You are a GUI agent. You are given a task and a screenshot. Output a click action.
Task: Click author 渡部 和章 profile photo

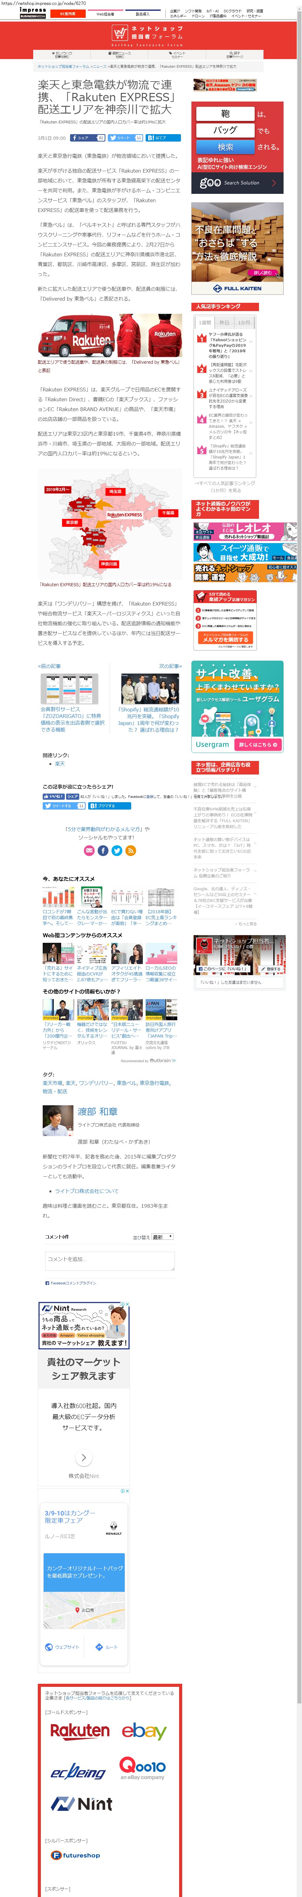point(57,1121)
